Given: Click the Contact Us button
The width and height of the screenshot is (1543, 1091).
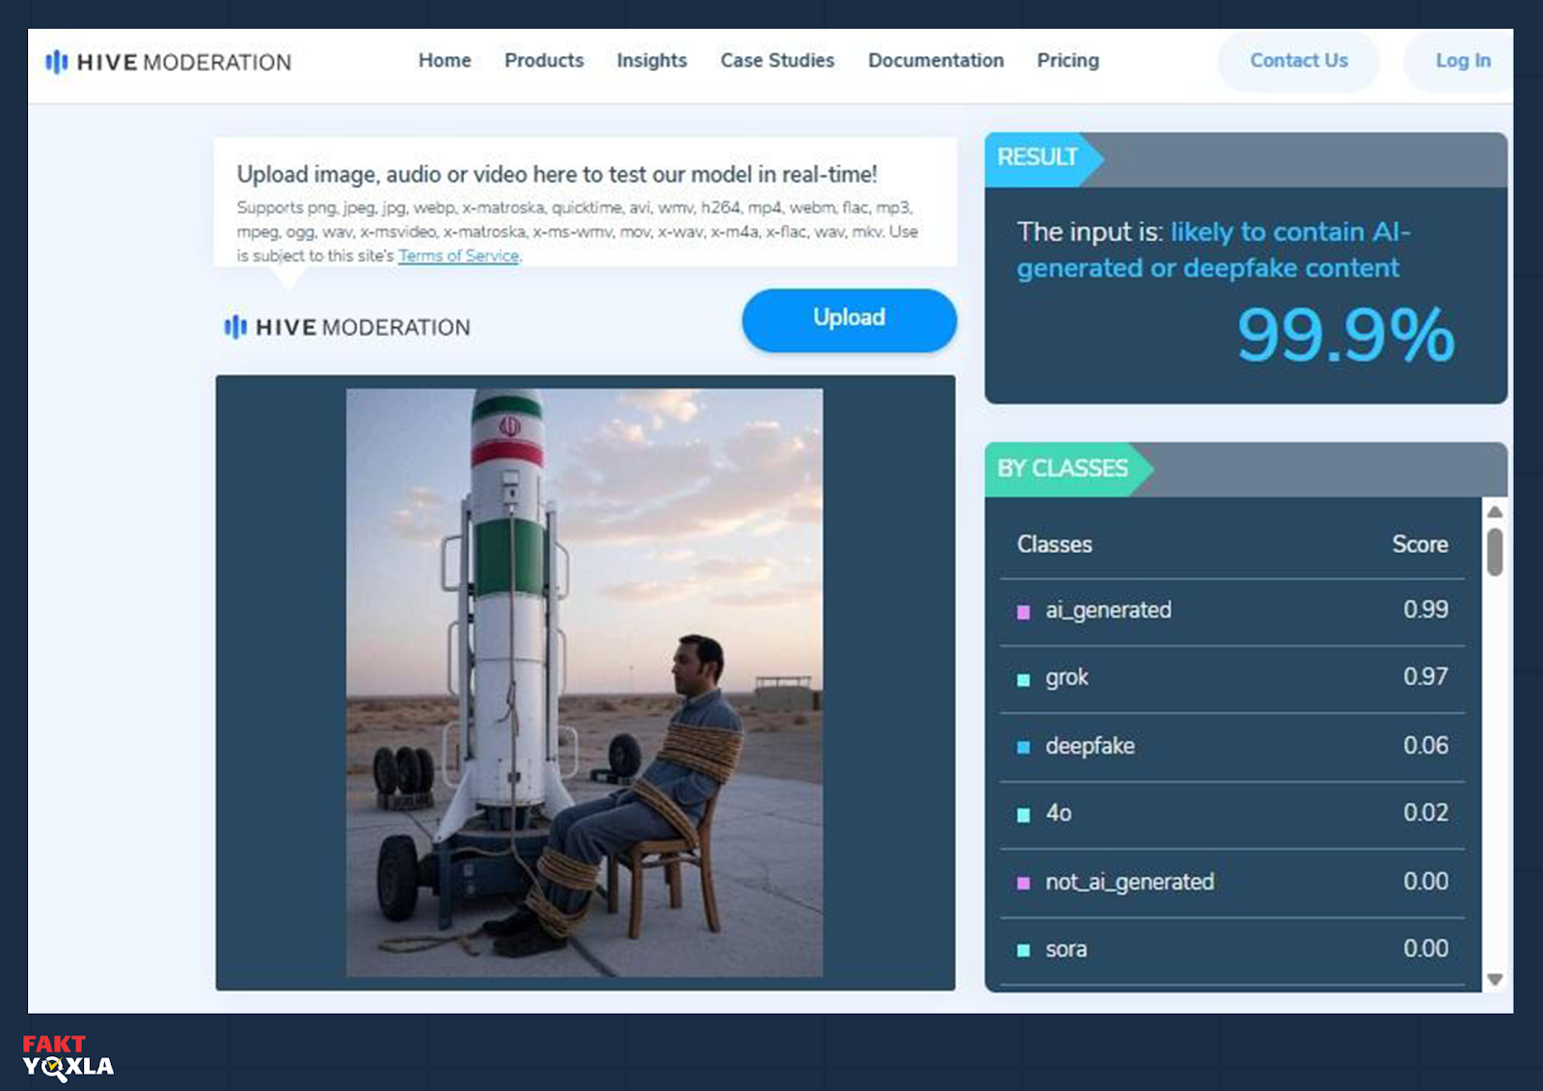Looking at the screenshot, I should click(1299, 61).
